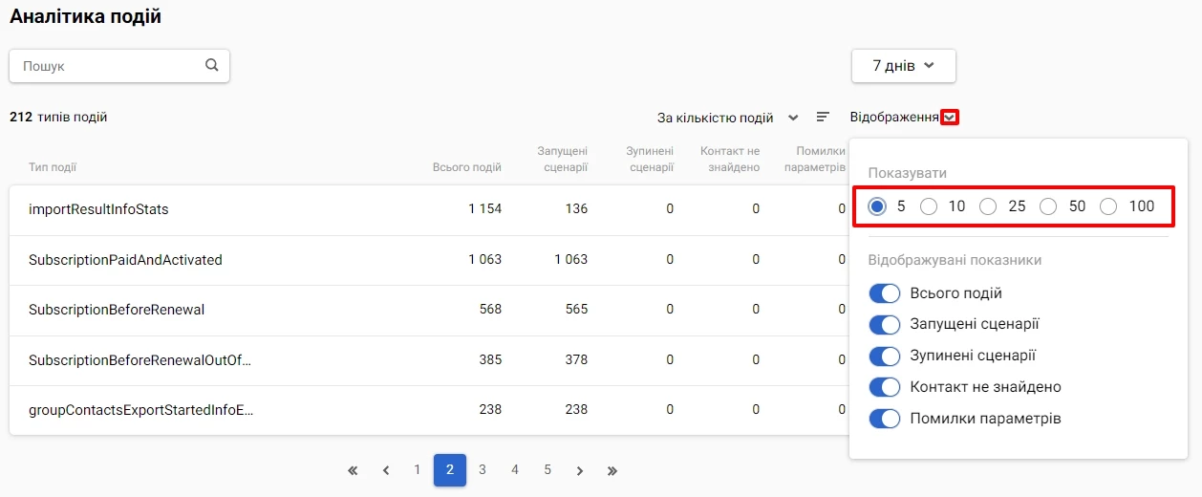Click the active page 2 button
This screenshot has width=1202, height=497.
click(450, 469)
